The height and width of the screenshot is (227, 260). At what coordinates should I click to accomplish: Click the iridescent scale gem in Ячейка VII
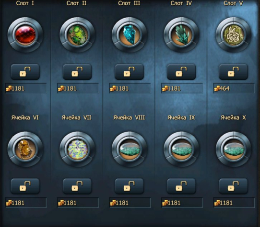(77, 149)
